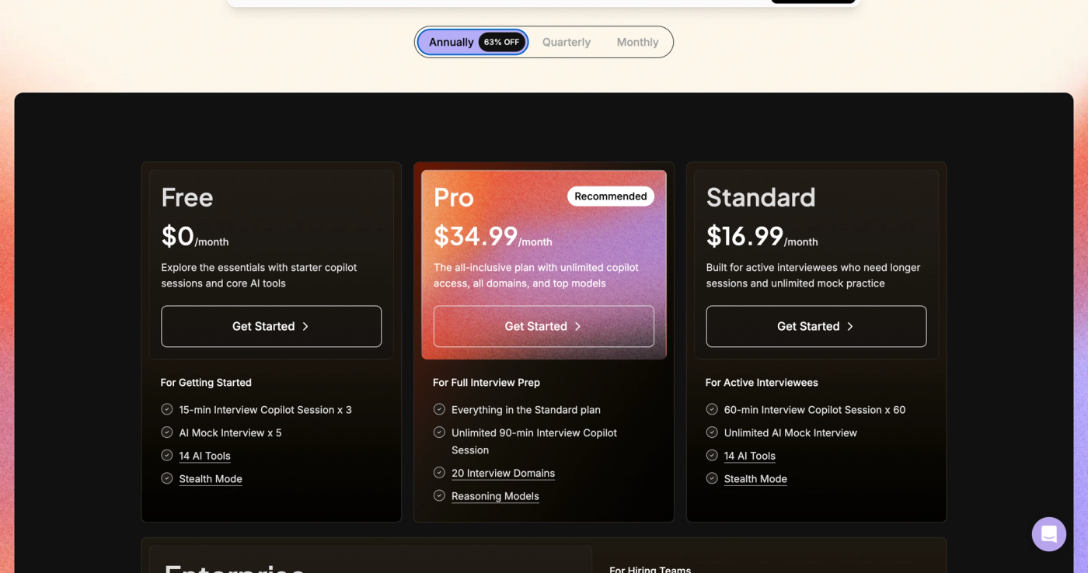Click AI Mock Interview x 5 text
Screen dimensions: 1088x573
pos(230,433)
